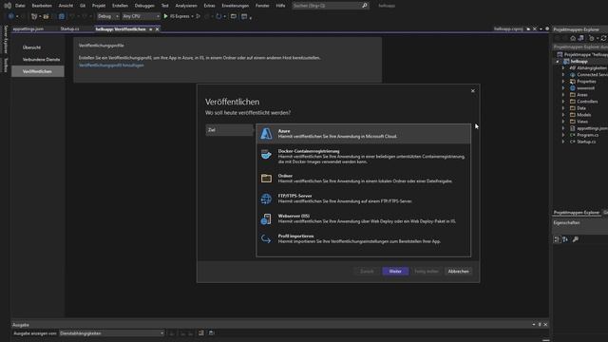Toggle auto-hide pin on Ausgabe panel

pos(540,325)
